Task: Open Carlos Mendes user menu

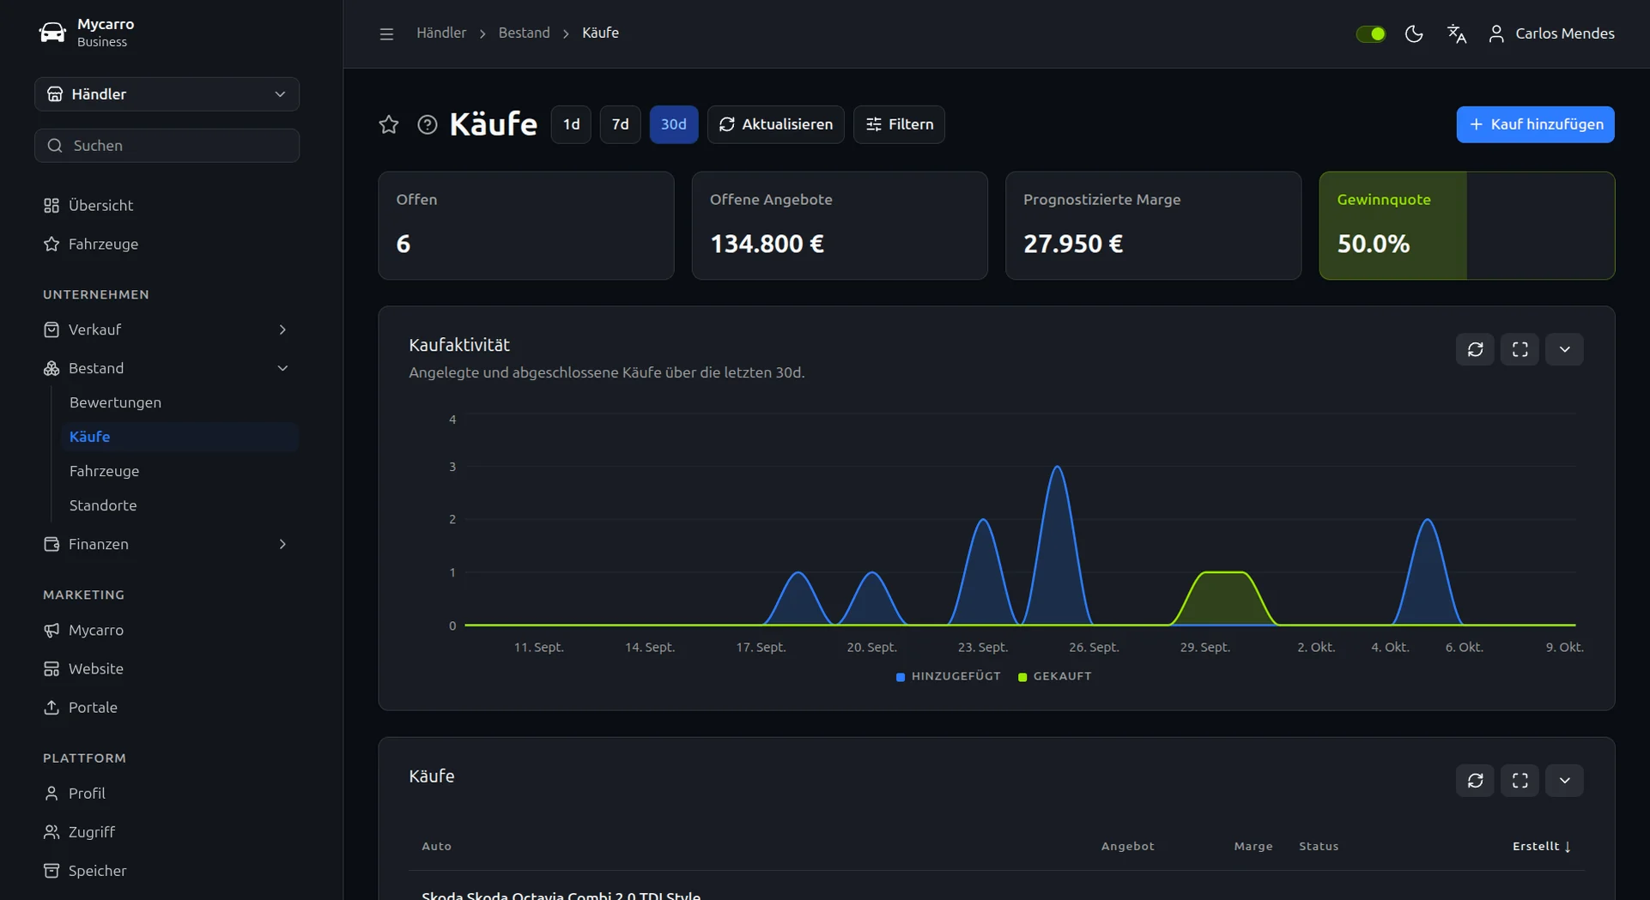Action: point(1550,33)
